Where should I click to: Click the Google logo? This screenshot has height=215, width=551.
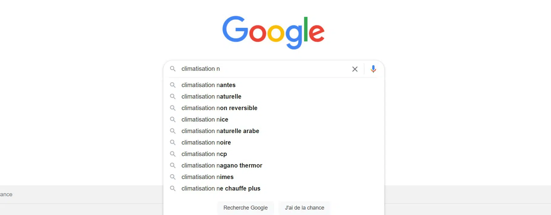pos(274,32)
